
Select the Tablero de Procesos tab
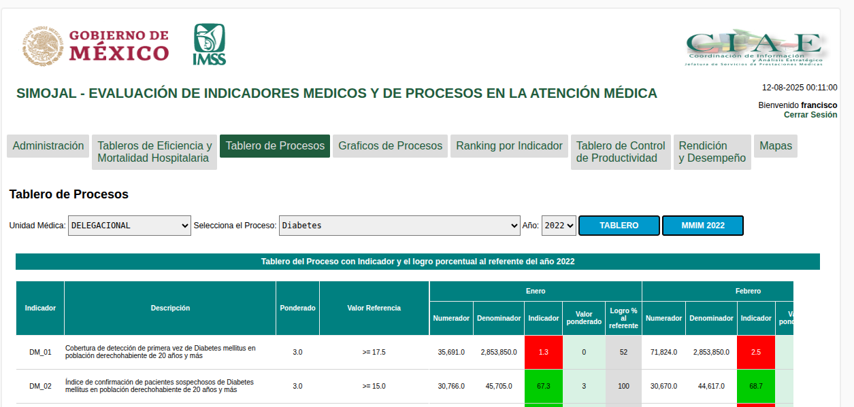point(275,146)
